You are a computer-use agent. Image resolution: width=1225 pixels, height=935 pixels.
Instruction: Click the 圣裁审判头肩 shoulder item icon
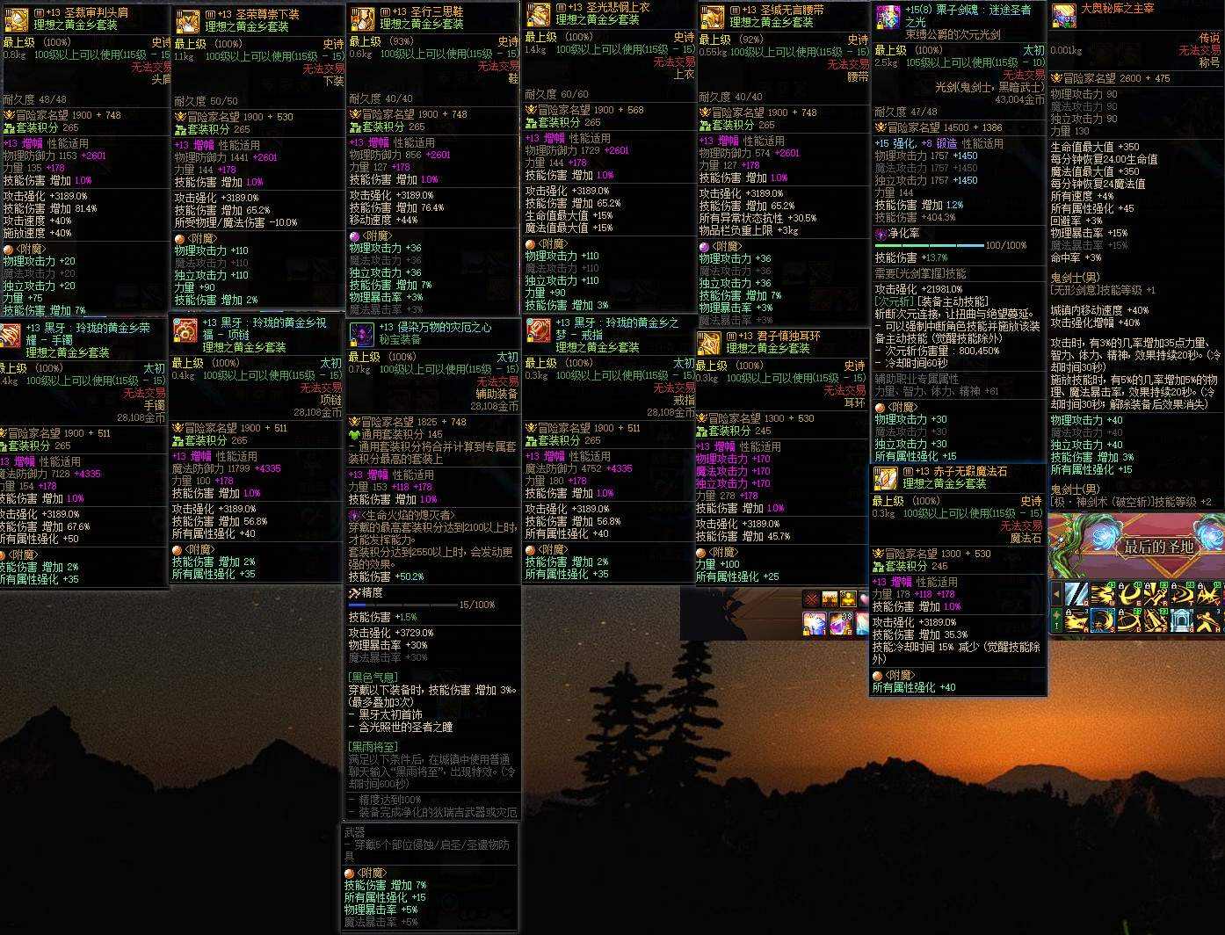pyautogui.click(x=15, y=19)
